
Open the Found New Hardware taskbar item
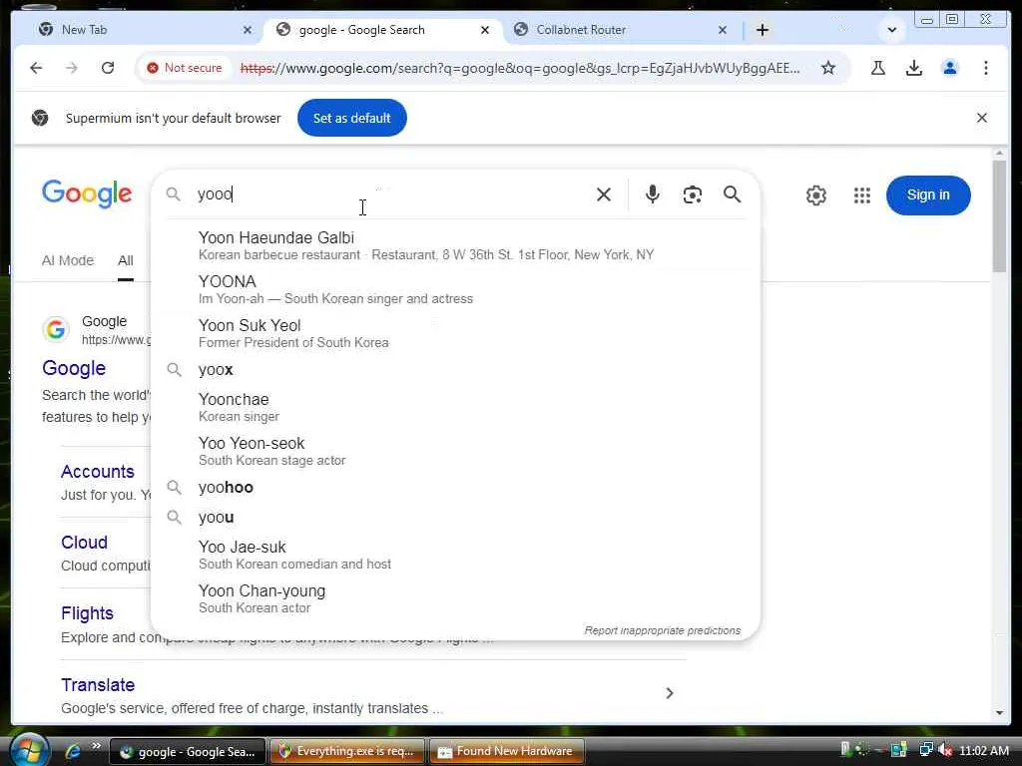(506, 751)
